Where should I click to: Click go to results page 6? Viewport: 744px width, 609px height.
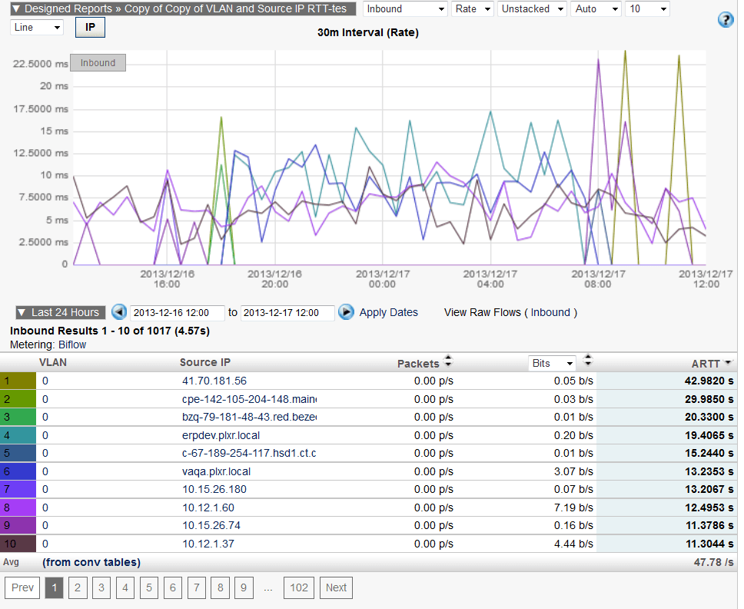pyautogui.click(x=173, y=587)
